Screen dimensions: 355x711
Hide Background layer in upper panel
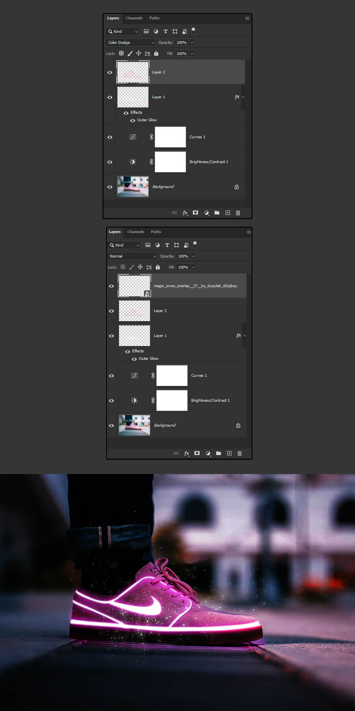(x=110, y=187)
